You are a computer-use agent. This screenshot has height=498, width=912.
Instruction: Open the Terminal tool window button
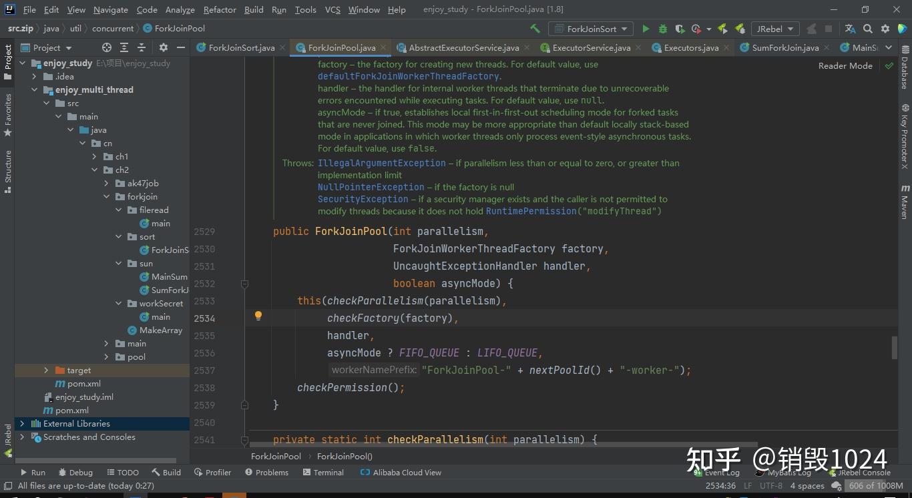(x=323, y=472)
